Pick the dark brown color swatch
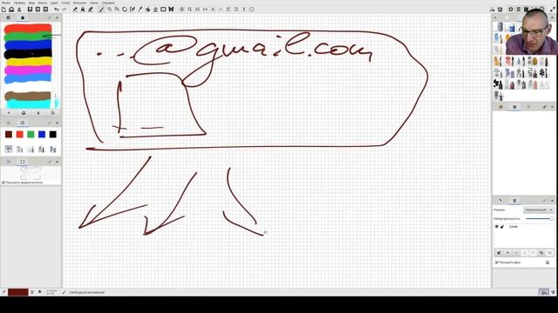558x313 pixels. click(x=9, y=134)
